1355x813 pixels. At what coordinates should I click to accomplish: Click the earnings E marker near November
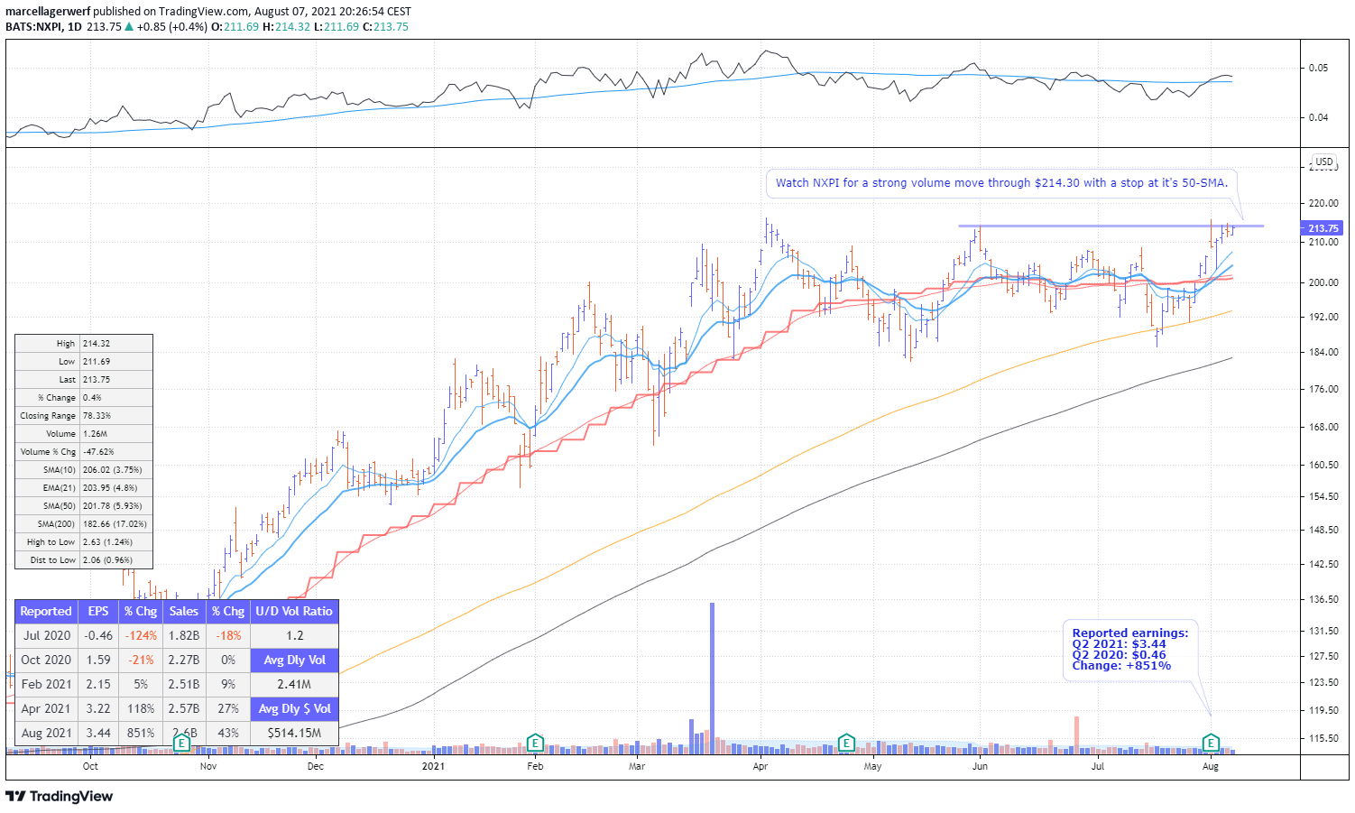click(181, 744)
